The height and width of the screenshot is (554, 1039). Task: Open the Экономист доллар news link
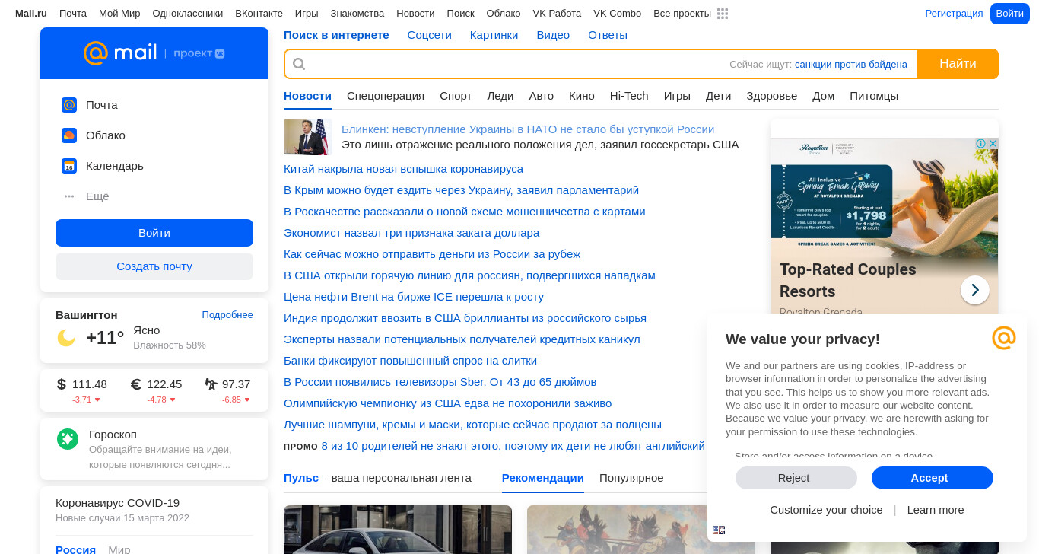coord(411,233)
